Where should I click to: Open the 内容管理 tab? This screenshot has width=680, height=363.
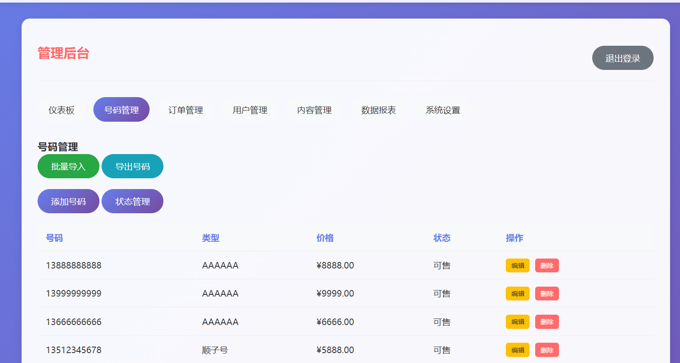pyautogui.click(x=314, y=110)
